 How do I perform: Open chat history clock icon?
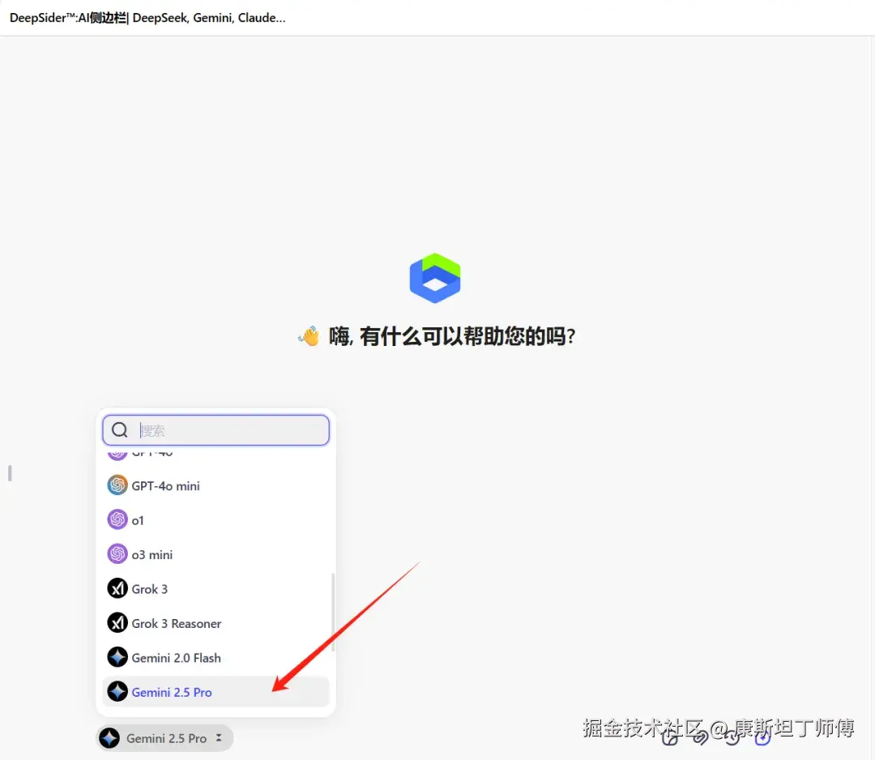(x=732, y=738)
